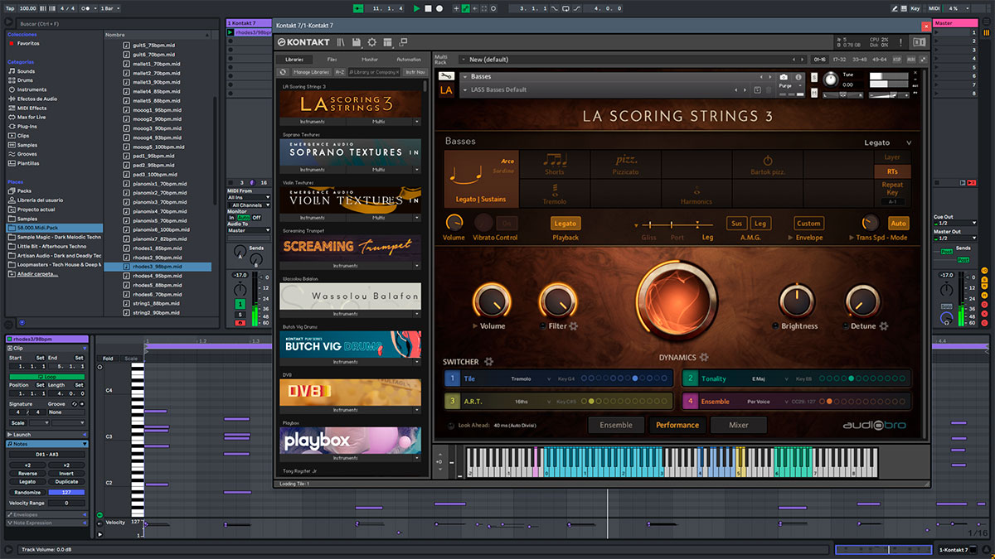Click the gear next to Filter
This screenshot has height=559, width=995.
573,326
